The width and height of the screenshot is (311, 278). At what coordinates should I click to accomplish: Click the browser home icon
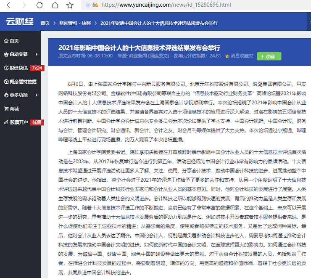tap(55, 5)
